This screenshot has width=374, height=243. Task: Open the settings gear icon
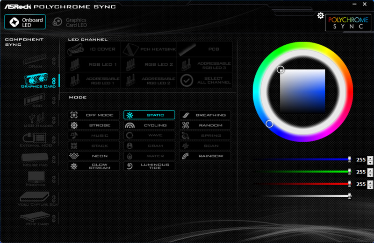321,16
